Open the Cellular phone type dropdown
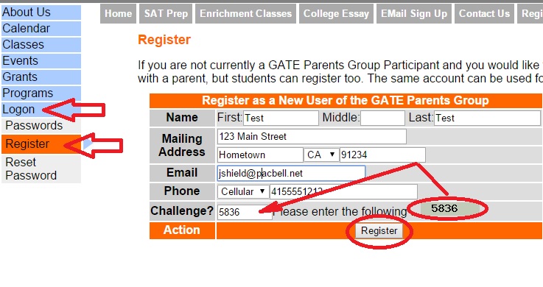Image resolution: width=543 pixels, height=287 pixels. coord(243,191)
